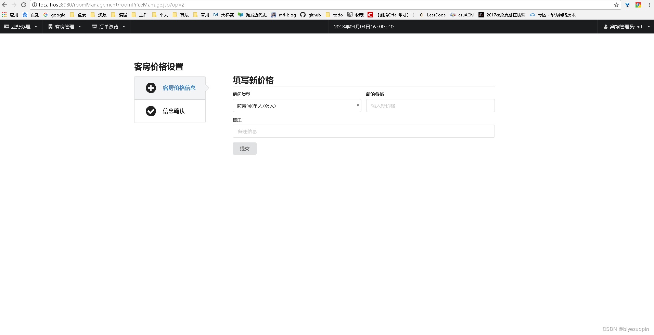The width and height of the screenshot is (654, 335).
Task: Focus the 新的价格 input field
Action: (430, 106)
